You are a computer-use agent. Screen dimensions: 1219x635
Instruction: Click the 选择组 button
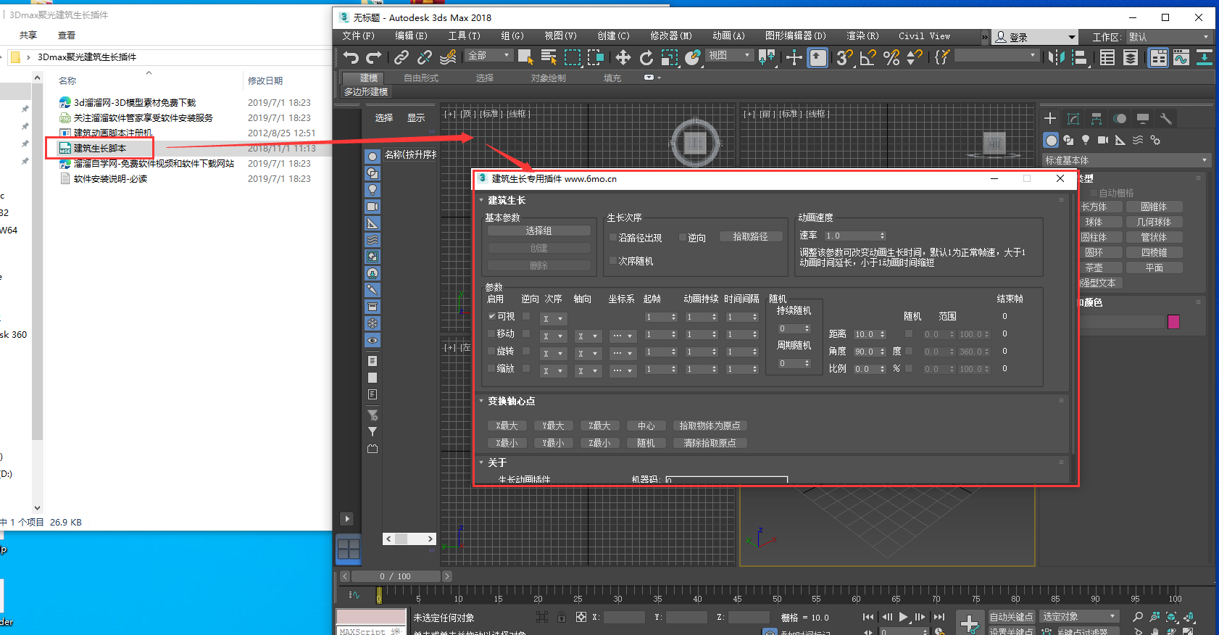click(x=538, y=231)
